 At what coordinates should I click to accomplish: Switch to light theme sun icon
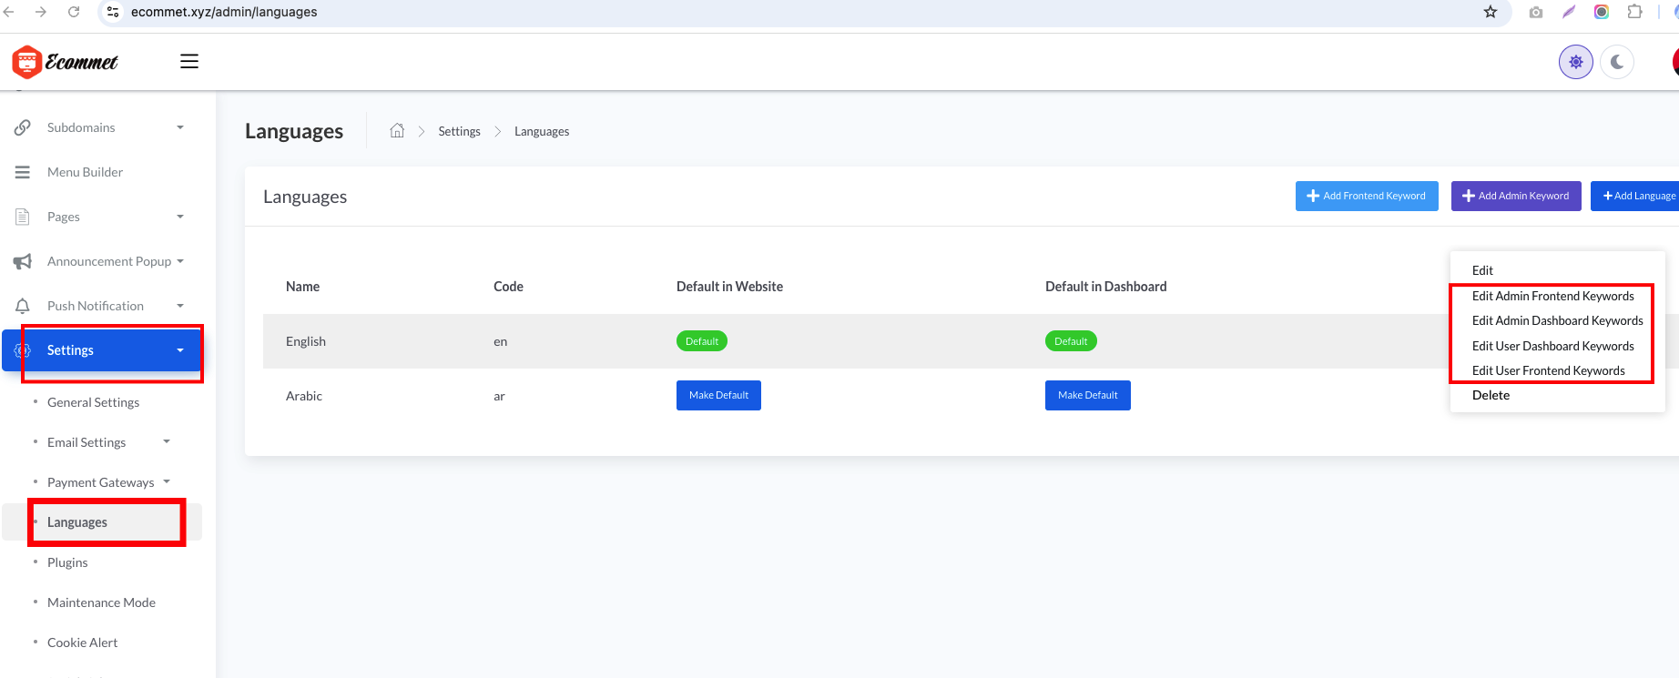[x=1575, y=62]
